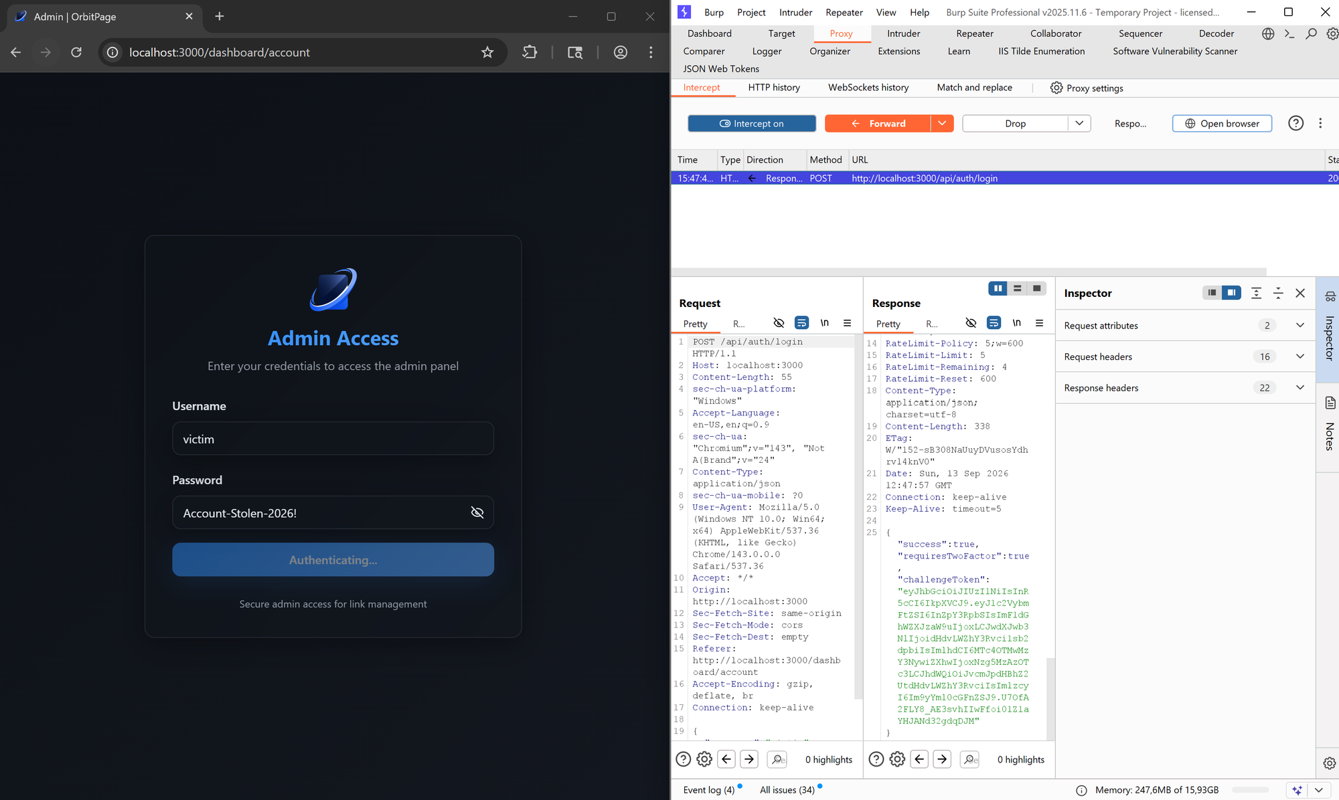Open Intercept help question icon
This screenshot has width=1339, height=800.
click(1296, 123)
